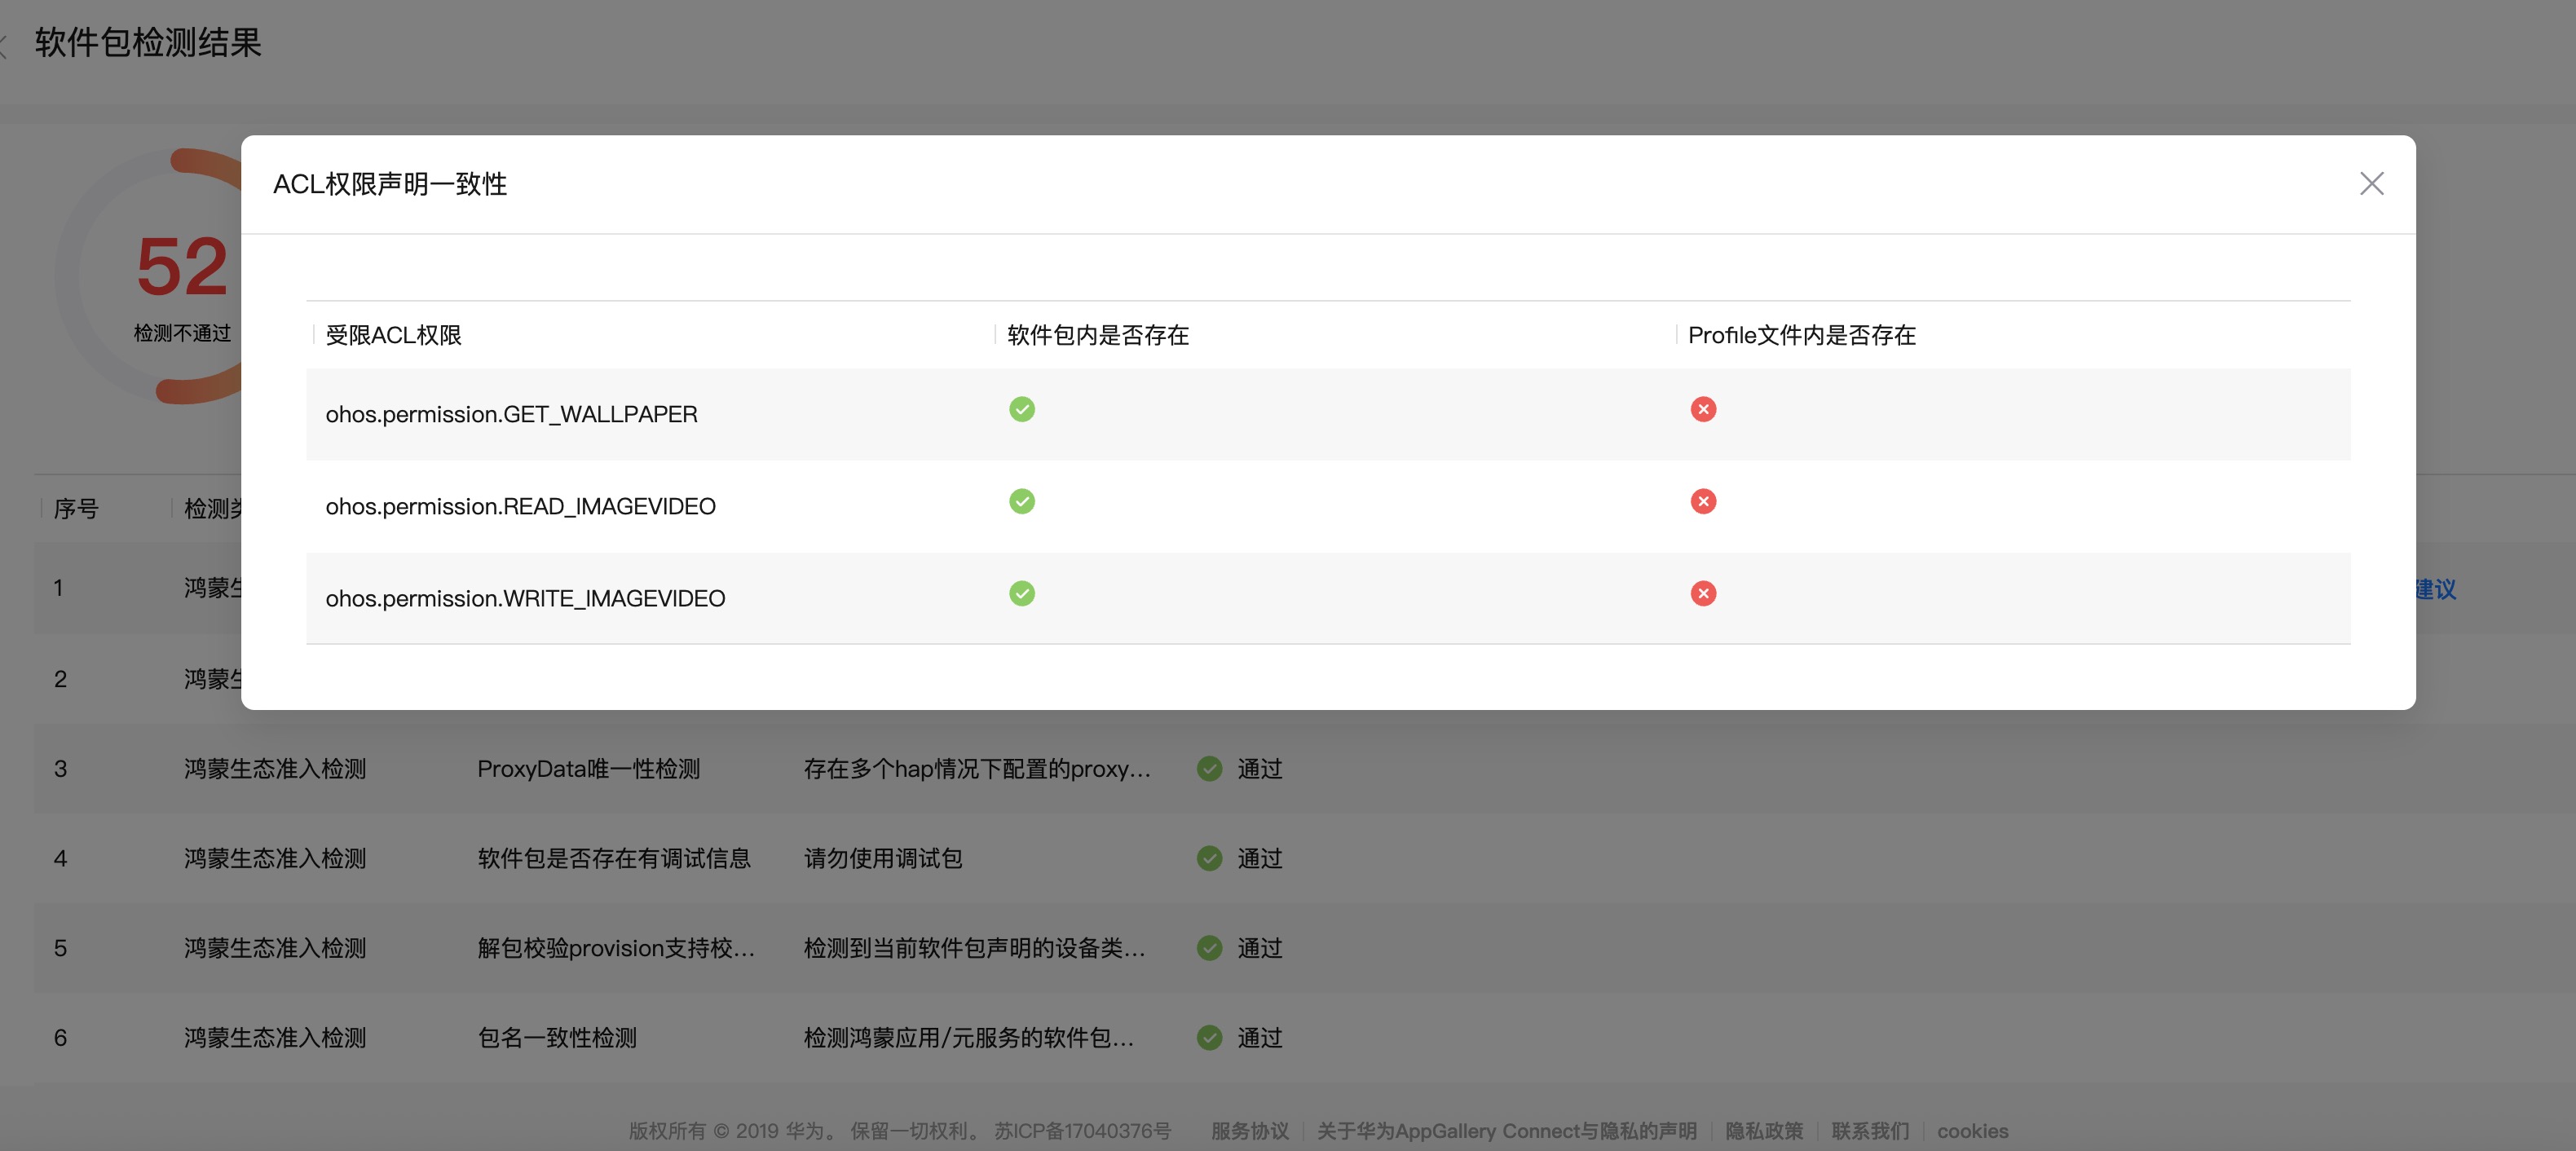2576x1151 pixels.
Task: Select ohos.permission.GET_WALLPAPER permission text
Action: point(511,414)
